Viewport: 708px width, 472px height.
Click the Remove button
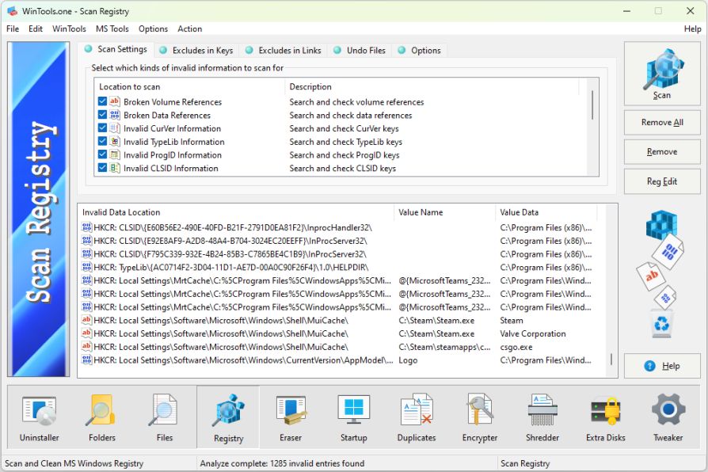click(662, 152)
